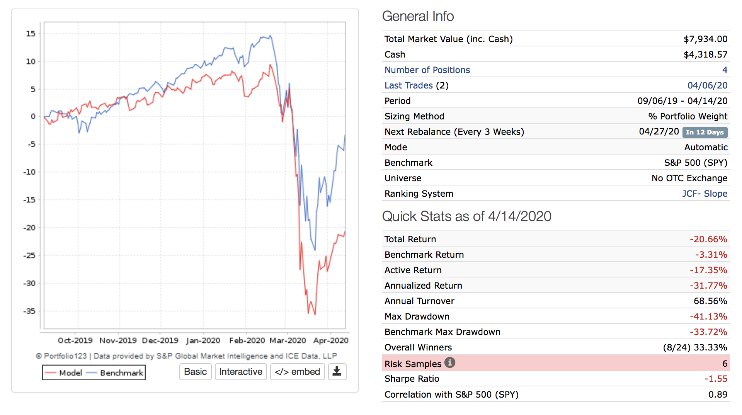This screenshot has width=742, height=415.
Task: Select the Total Return value -20.66%
Action: 708,239
